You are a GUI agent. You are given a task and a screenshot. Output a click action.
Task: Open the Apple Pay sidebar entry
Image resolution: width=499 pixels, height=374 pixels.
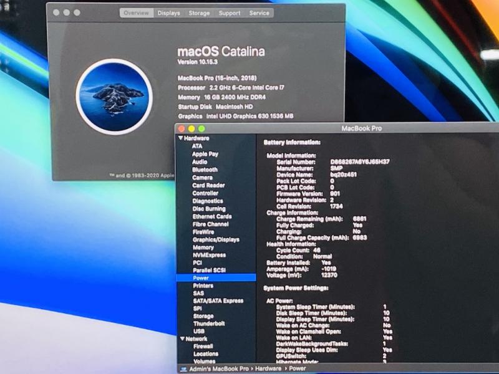205,154
